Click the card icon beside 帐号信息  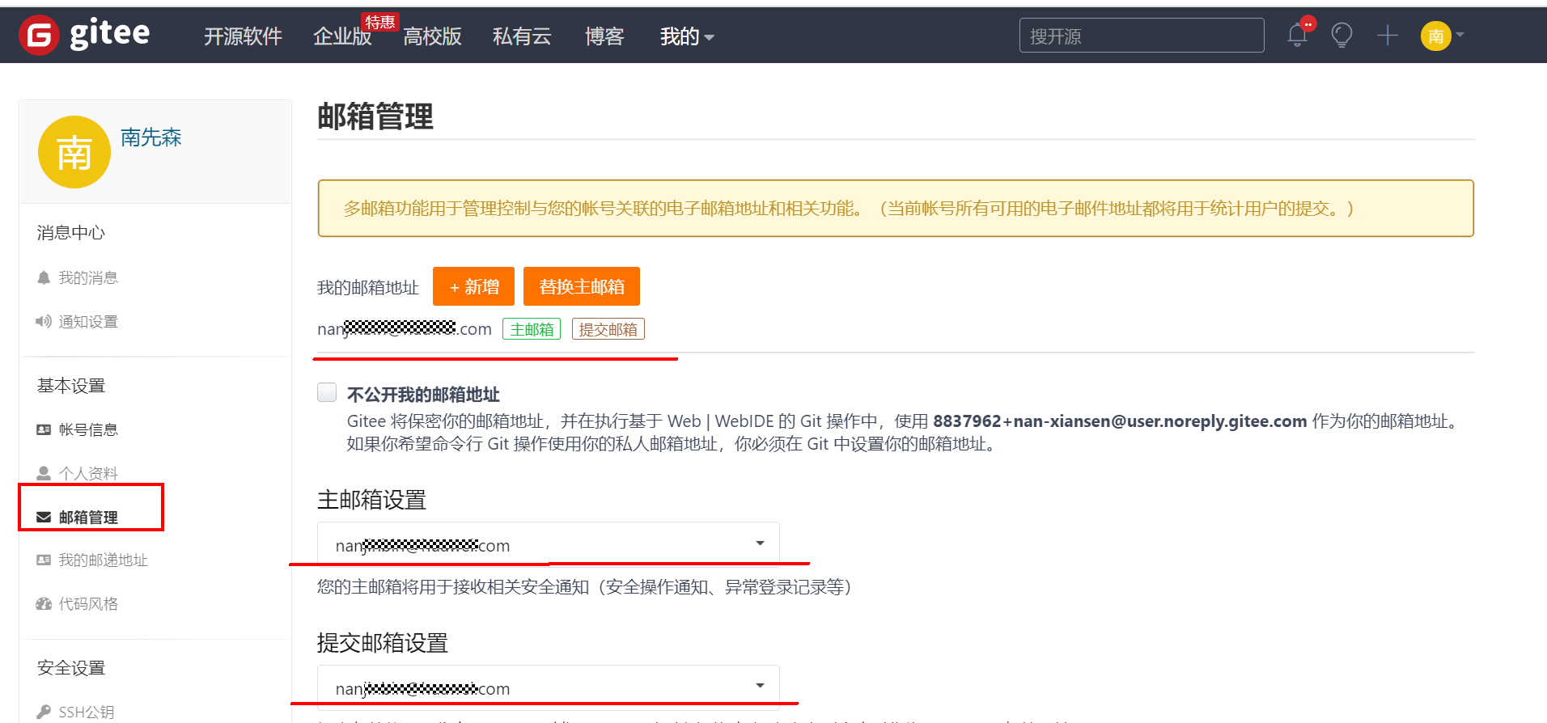click(x=44, y=429)
